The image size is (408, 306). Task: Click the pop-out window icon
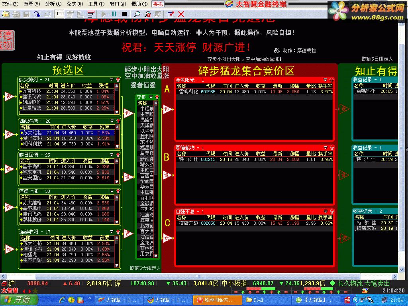pyautogui.click(x=171, y=14)
